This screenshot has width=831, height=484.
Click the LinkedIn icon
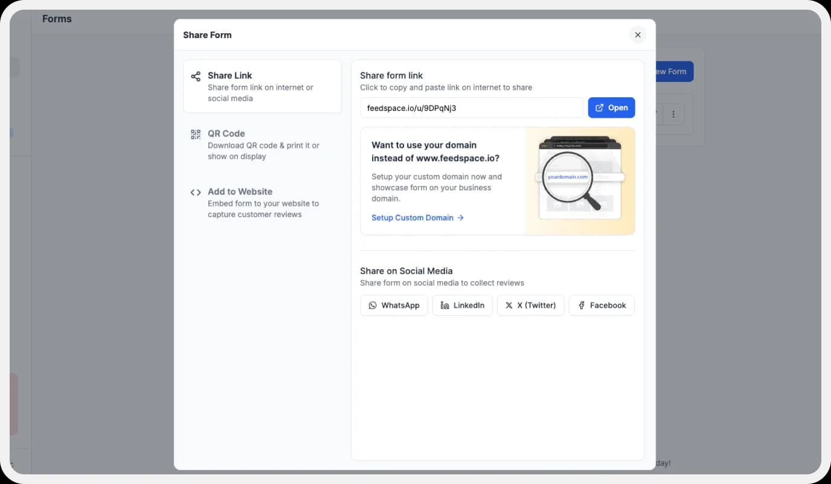point(443,305)
